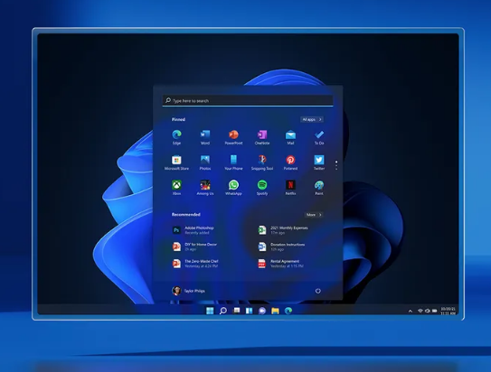Image resolution: width=491 pixels, height=372 pixels.
Task: Open the Xbox app
Action: click(x=176, y=188)
